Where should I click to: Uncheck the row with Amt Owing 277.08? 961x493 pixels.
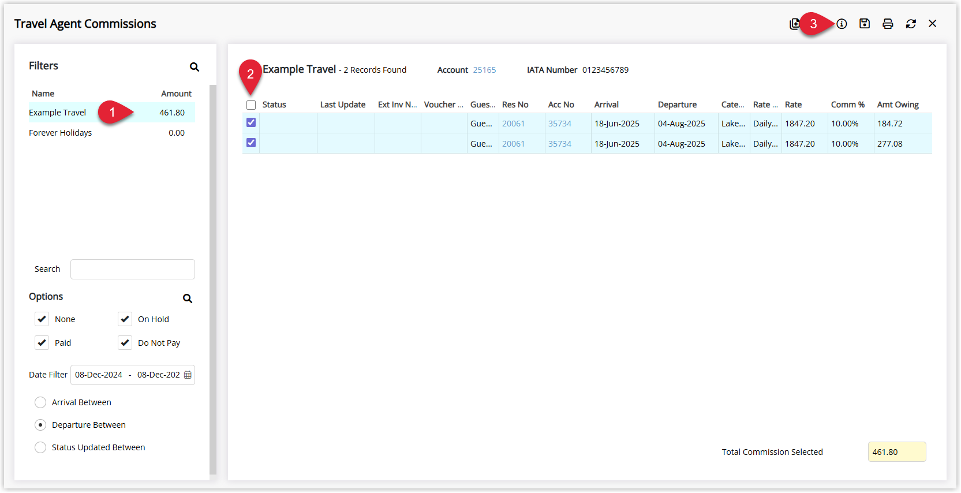[x=251, y=143]
